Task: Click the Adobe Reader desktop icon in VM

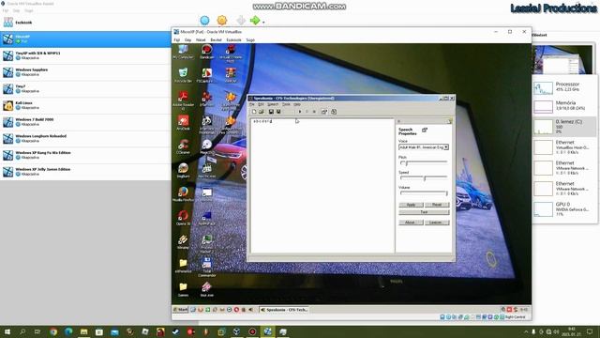Action: (184, 100)
